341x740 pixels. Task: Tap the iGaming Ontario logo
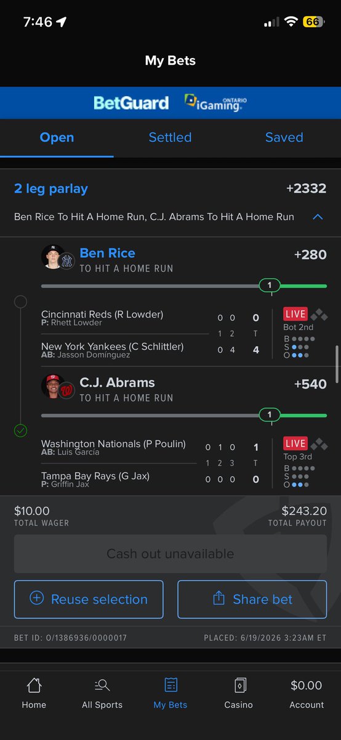[215, 103]
